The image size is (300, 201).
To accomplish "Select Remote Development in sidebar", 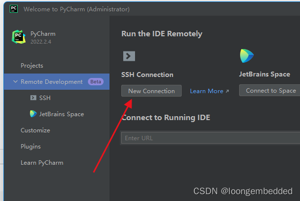I will point(56,81).
